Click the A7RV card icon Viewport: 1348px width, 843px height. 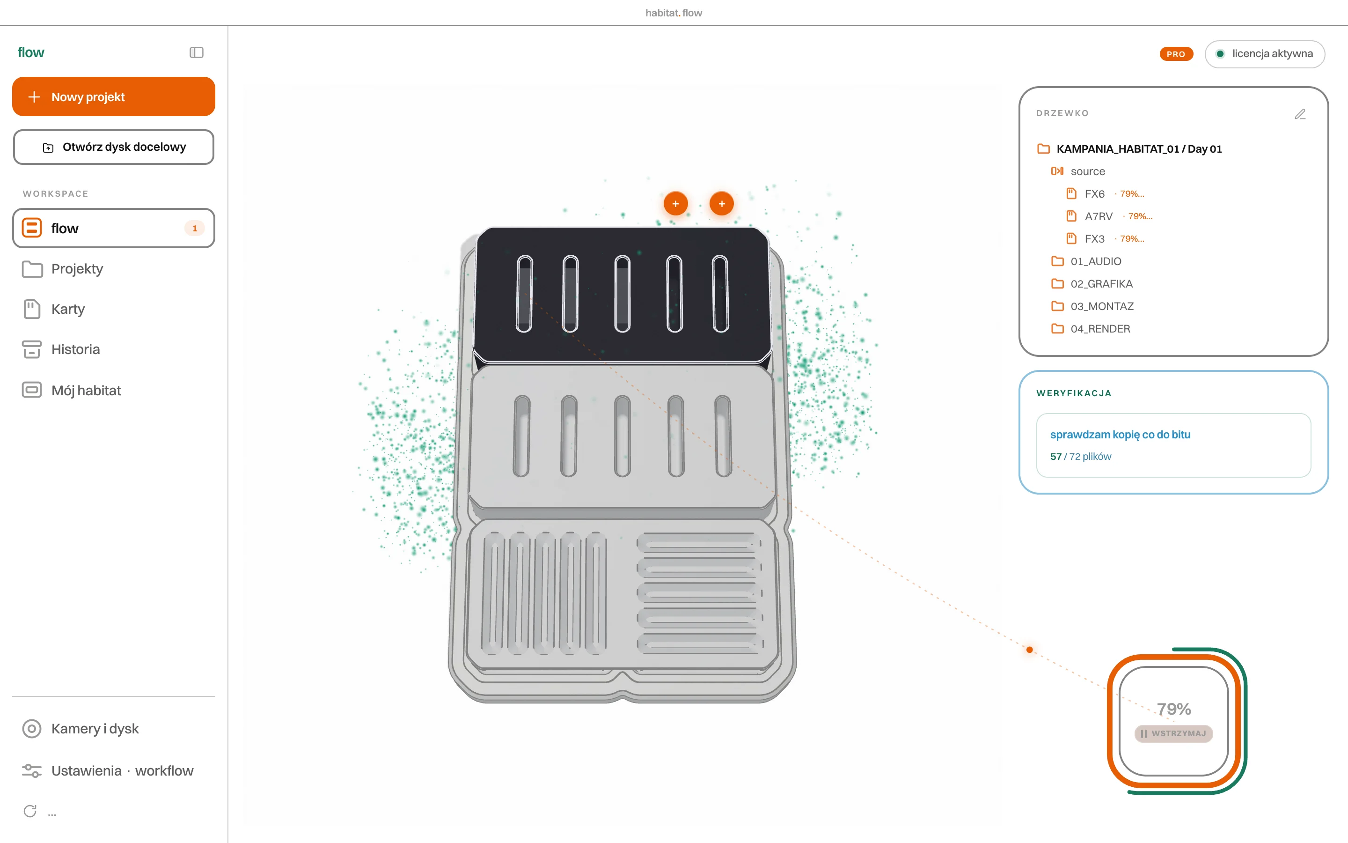pyautogui.click(x=1071, y=216)
